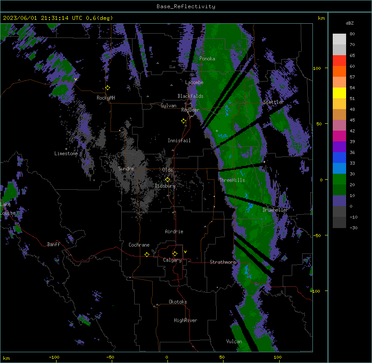
Task: Click the Didsbury town label
Action: click(165, 186)
